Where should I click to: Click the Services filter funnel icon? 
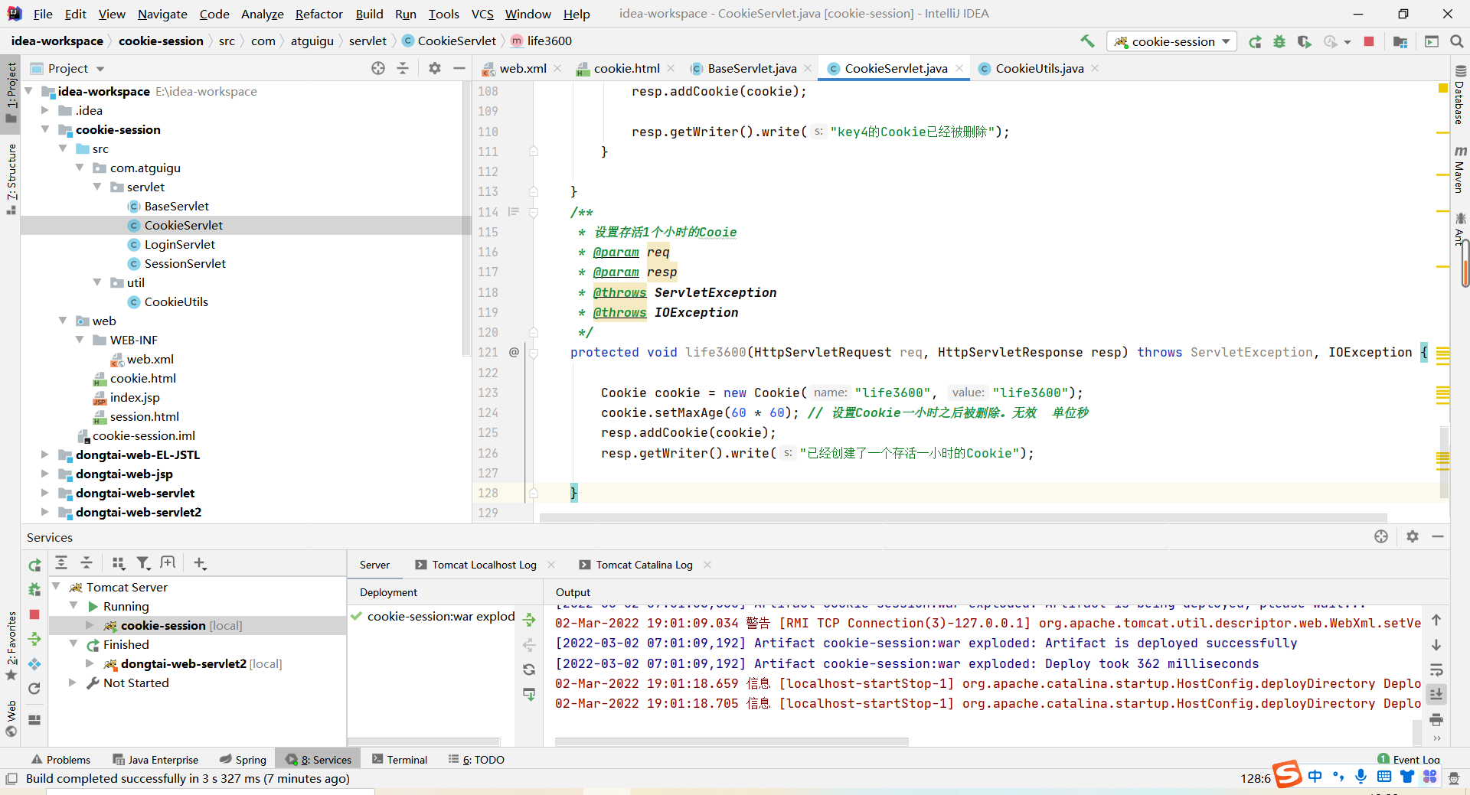point(143,563)
